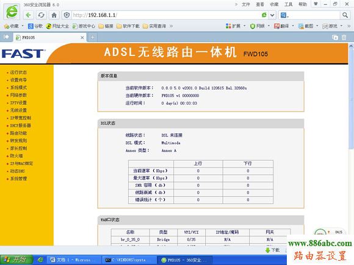Click the 翻译 translate button
354x265 pixels.
click(x=281, y=26)
